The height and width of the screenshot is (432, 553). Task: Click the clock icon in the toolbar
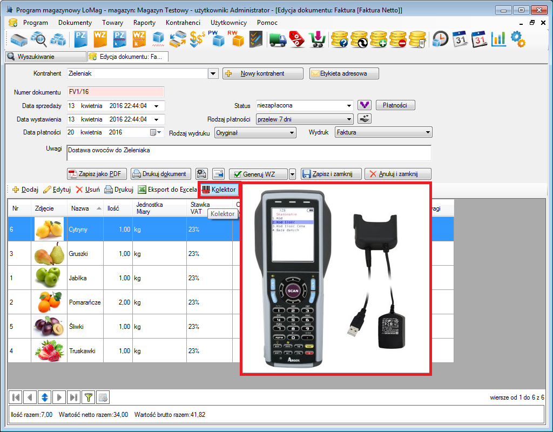(x=441, y=39)
